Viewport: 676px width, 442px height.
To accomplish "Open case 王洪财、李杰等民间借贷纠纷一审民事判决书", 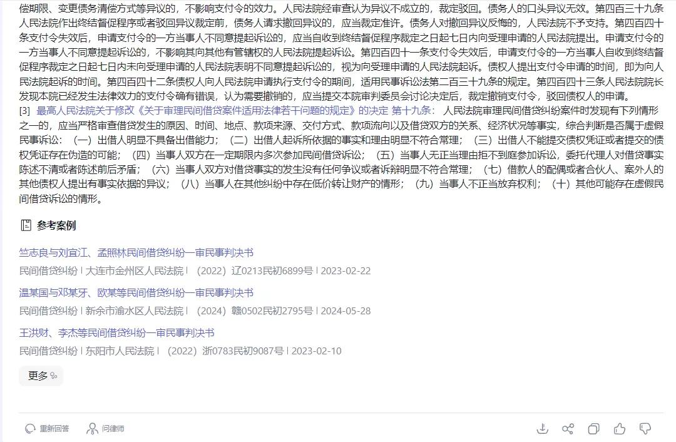I will click(x=116, y=333).
